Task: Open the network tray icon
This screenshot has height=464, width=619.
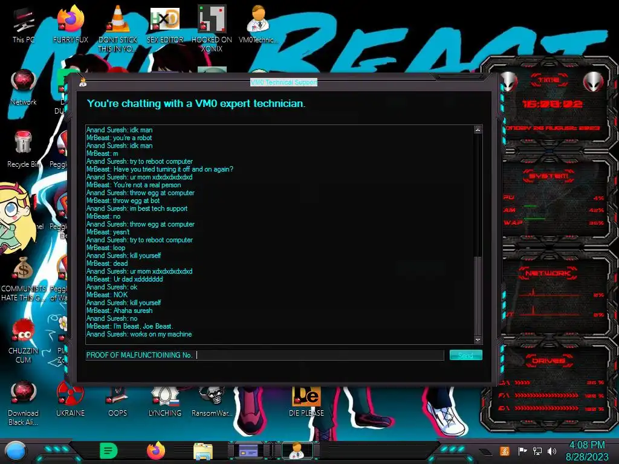Action: [x=537, y=451]
